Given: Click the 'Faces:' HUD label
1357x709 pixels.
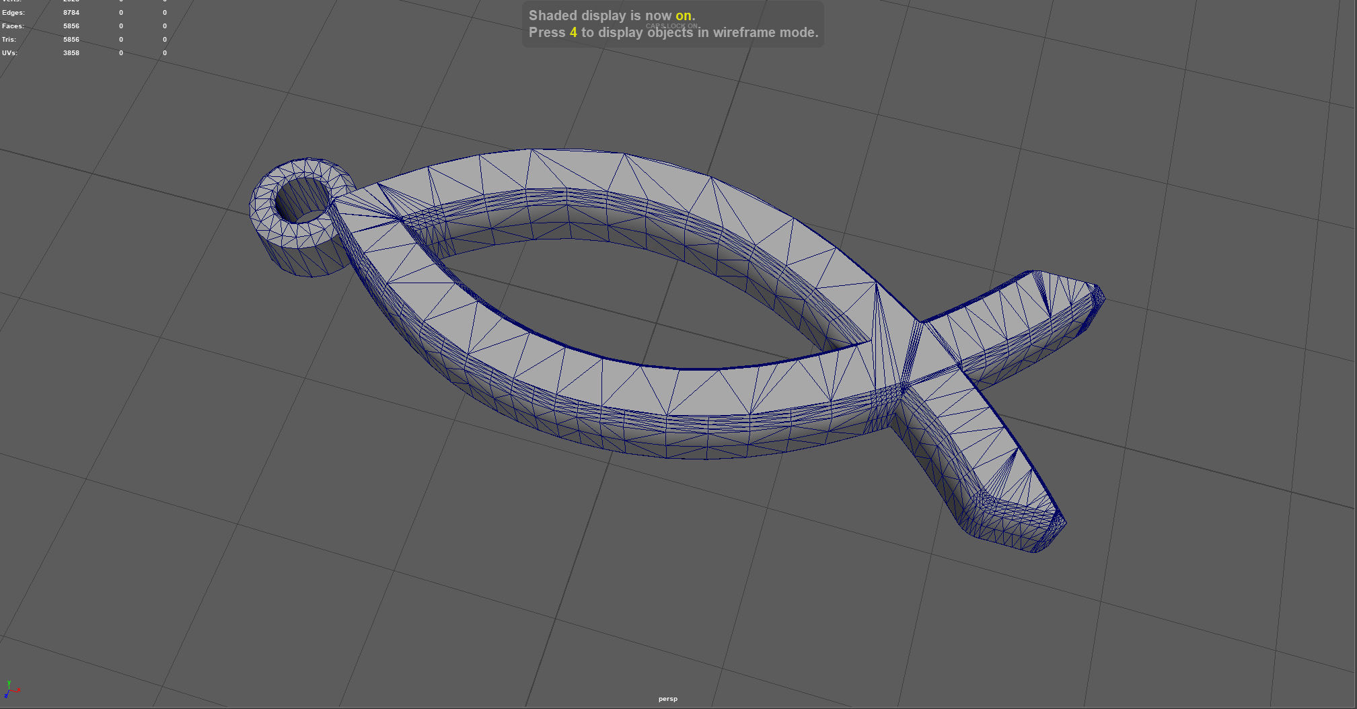Looking at the screenshot, I should [x=13, y=26].
